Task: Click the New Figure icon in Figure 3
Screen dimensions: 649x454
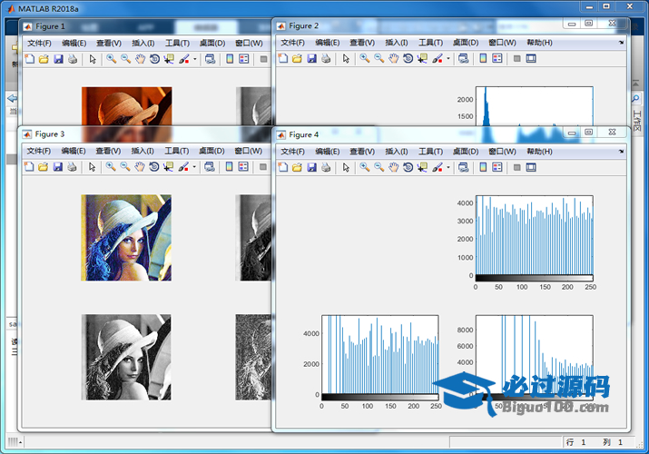Action: click(29, 167)
